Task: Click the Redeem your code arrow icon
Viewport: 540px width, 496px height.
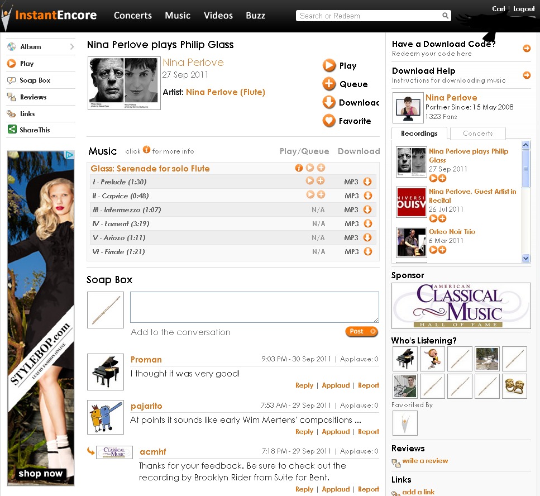Action: (x=527, y=48)
